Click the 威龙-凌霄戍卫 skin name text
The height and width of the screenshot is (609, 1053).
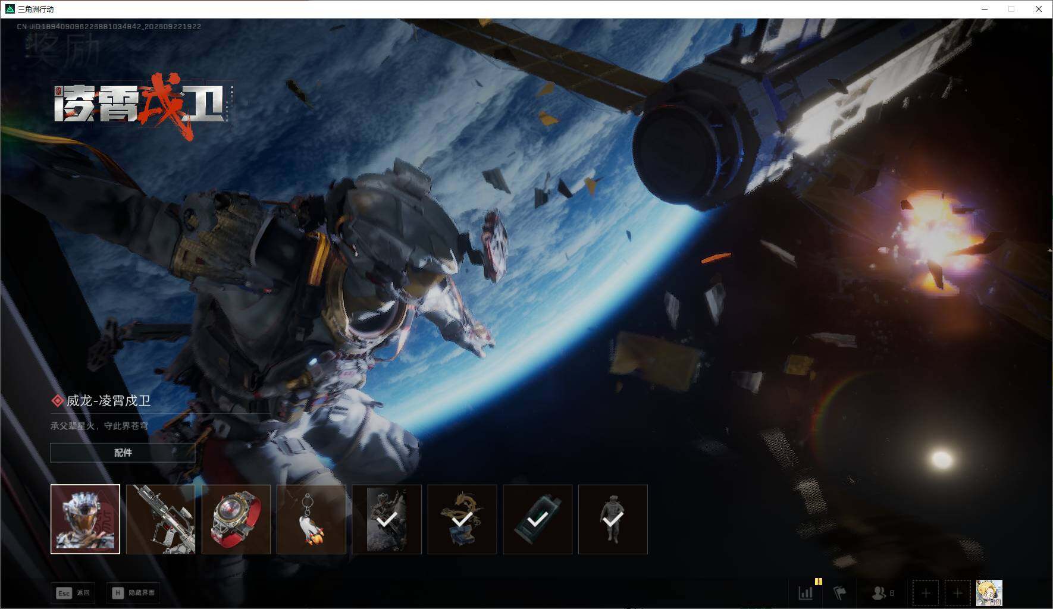pyautogui.click(x=108, y=401)
